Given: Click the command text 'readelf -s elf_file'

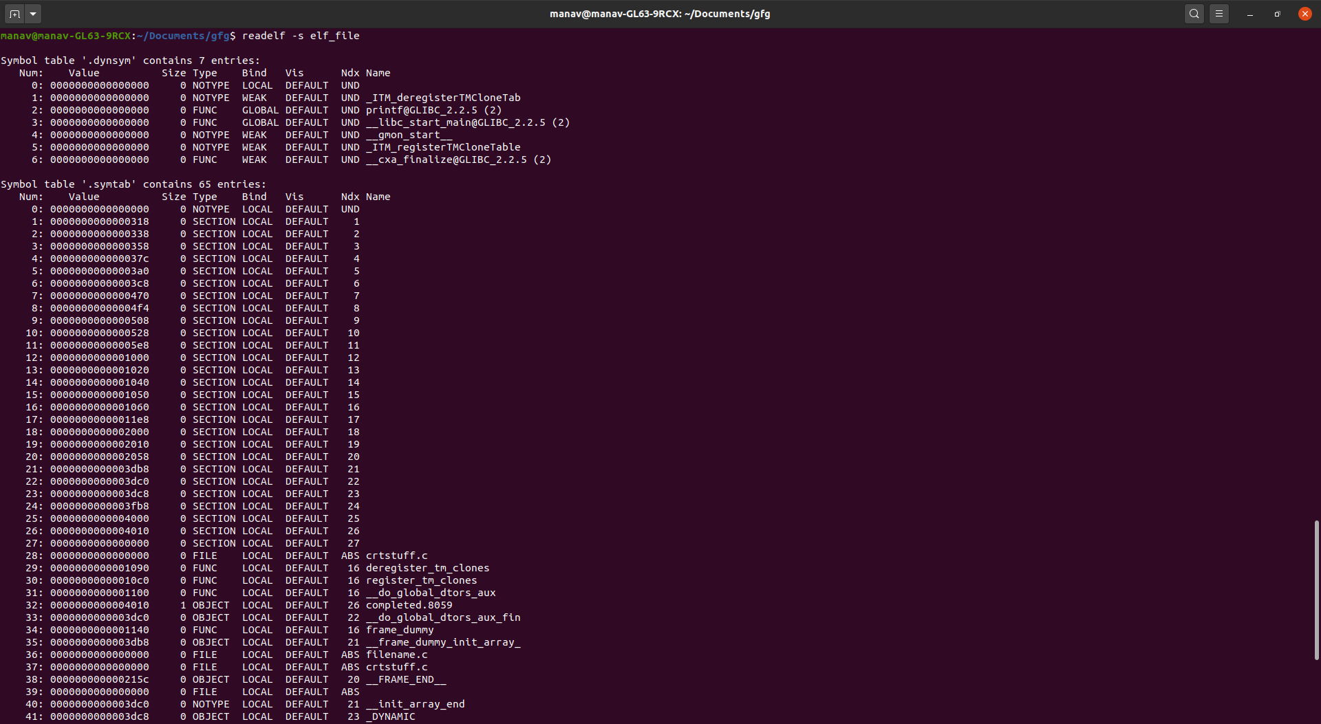Looking at the screenshot, I should 301,36.
